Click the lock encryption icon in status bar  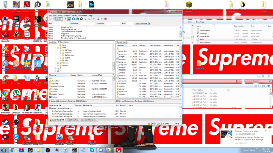pyautogui.click(x=149, y=124)
